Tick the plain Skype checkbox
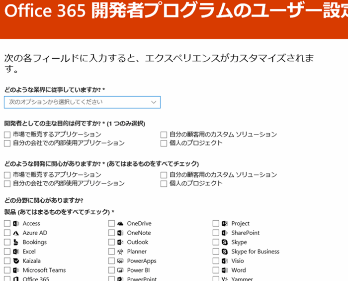 216,242
